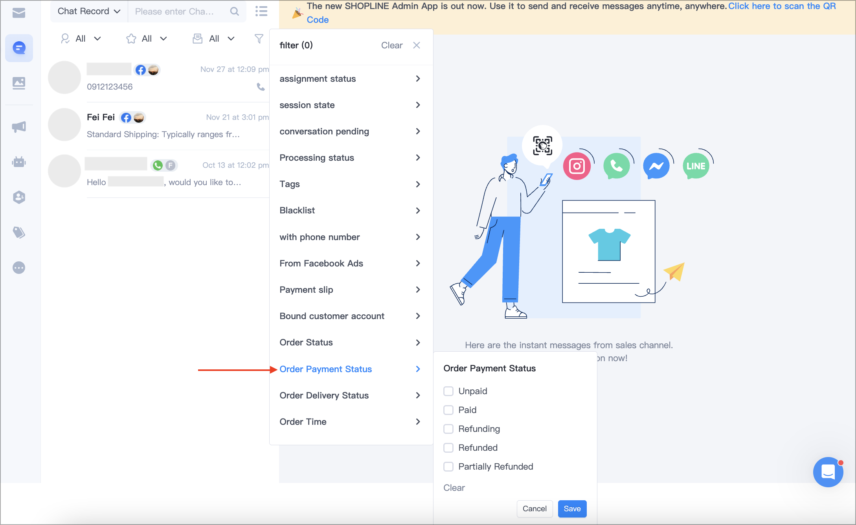The width and height of the screenshot is (856, 525).
Task: Open the mail inbox sidebar icon
Action: pyautogui.click(x=19, y=13)
